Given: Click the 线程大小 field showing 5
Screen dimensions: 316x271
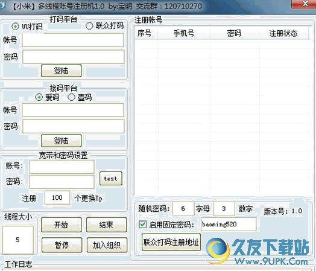Looking at the screenshot, I should click(x=17, y=240).
